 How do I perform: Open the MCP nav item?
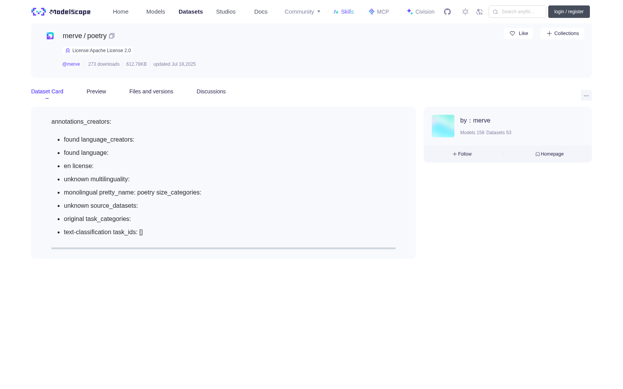click(x=379, y=12)
